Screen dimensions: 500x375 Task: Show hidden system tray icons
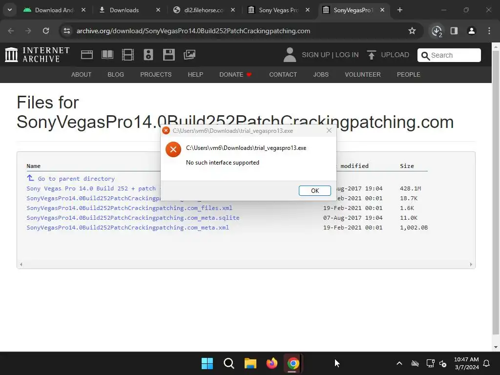click(399, 363)
